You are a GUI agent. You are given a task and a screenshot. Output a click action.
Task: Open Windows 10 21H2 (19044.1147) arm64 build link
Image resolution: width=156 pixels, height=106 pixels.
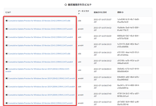click(x=40, y=29)
